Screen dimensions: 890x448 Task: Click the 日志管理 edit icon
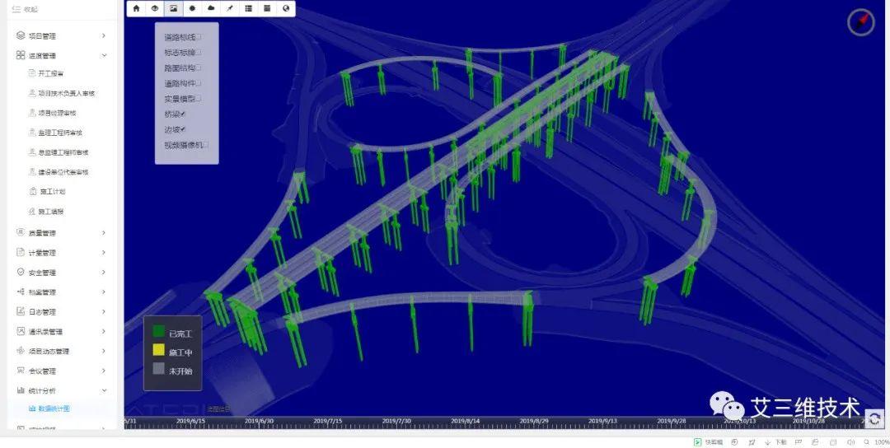21,311
